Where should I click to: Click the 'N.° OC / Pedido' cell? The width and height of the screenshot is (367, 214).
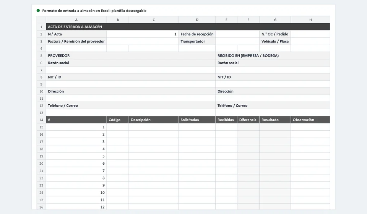(275, 34)
